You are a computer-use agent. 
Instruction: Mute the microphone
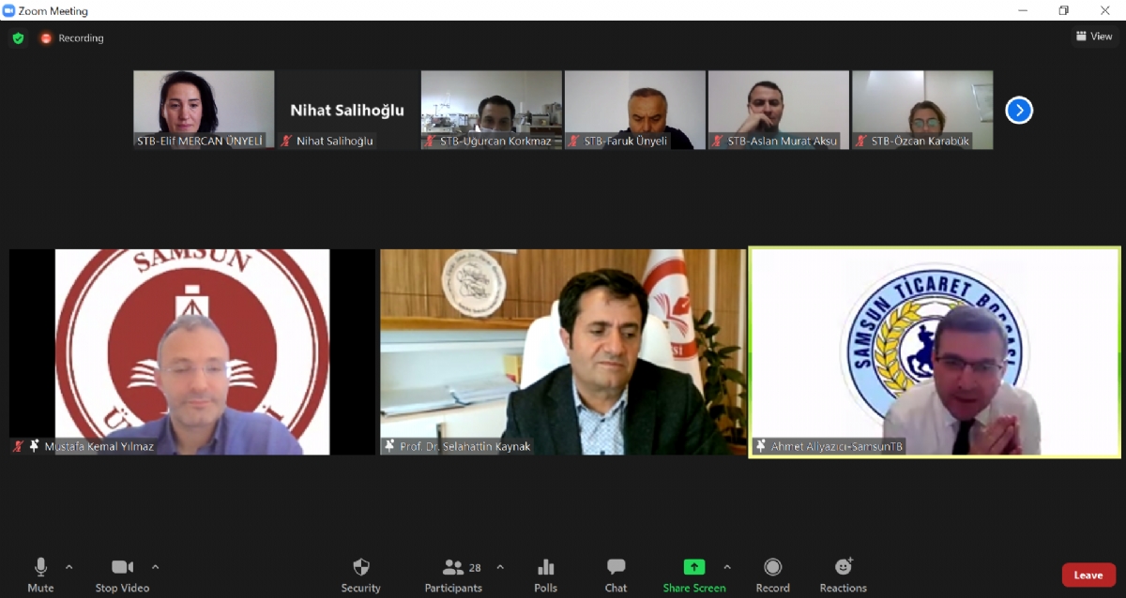(x=40, y=568)
